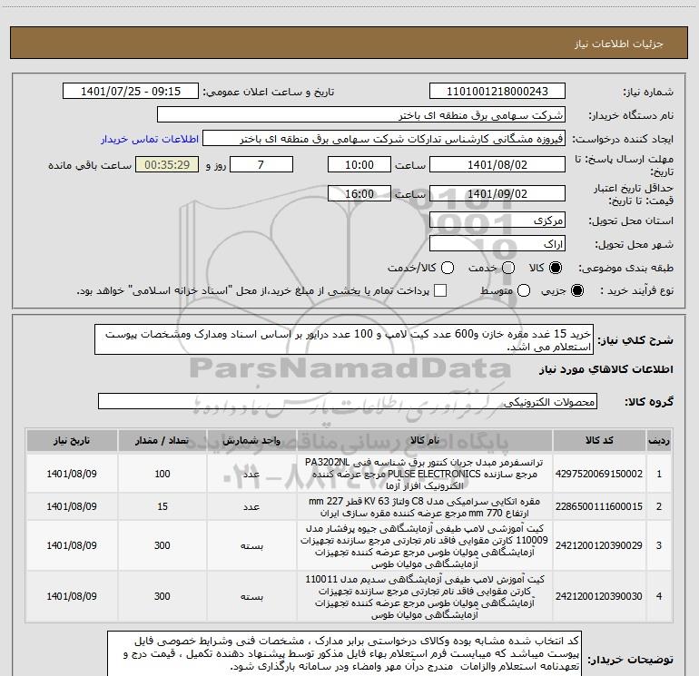This screenshot has height=676, width=699.
Task: Click product code 2421200120390029
Action: pos(599,545)
